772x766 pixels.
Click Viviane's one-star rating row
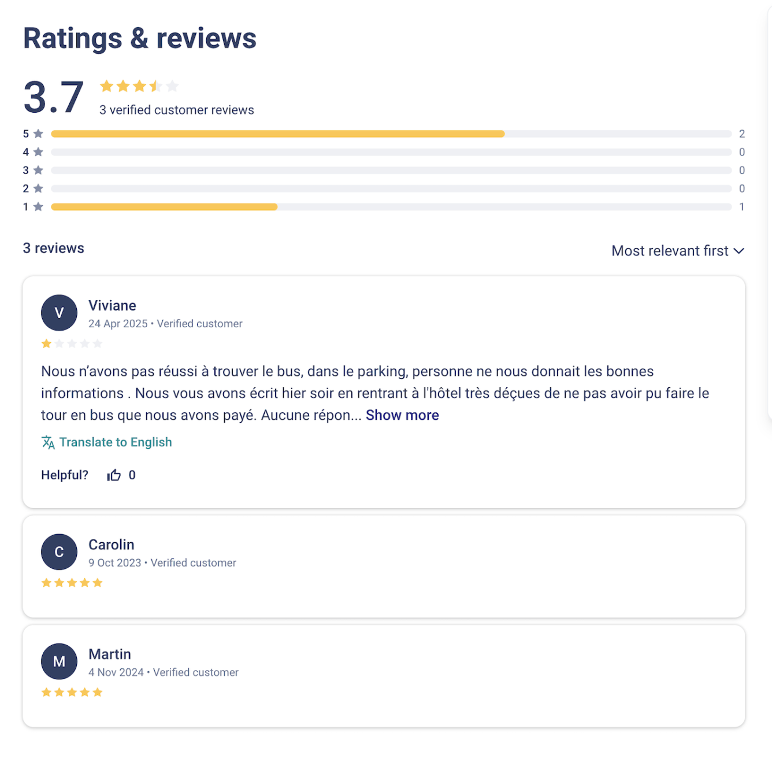pos(72,344)
